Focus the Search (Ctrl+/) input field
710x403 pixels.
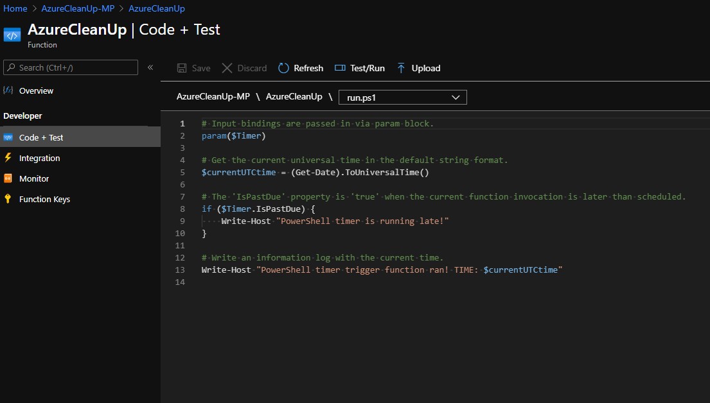(71, 67)
